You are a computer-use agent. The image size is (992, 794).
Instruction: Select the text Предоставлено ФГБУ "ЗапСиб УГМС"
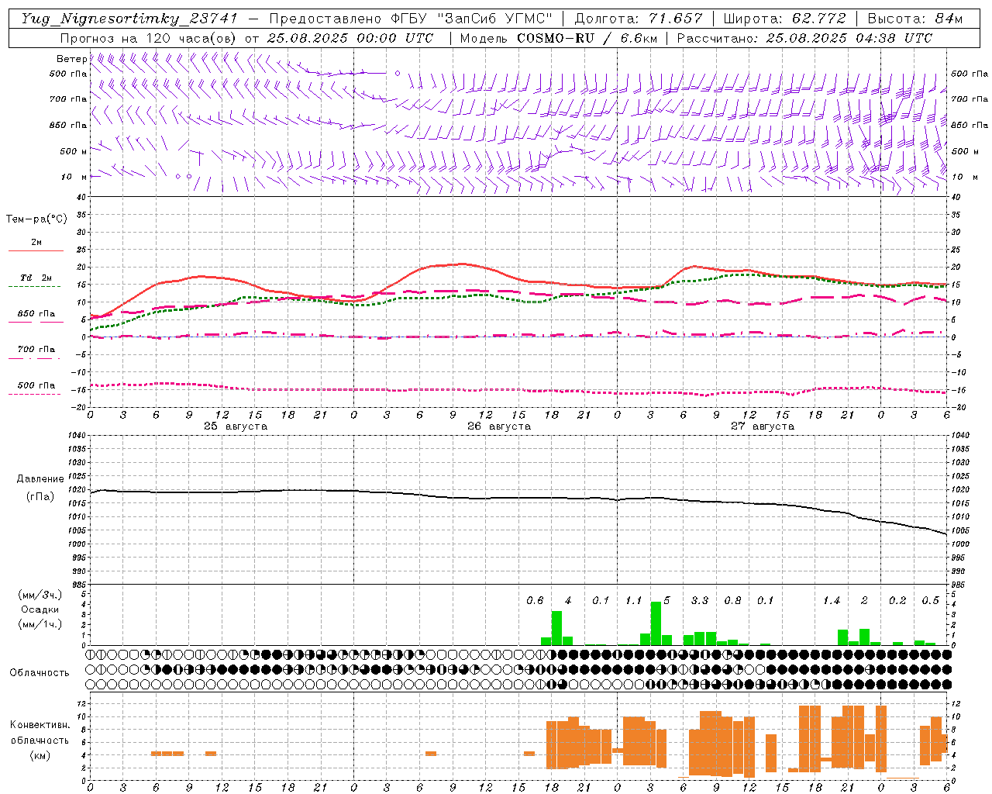coord(411,19)
